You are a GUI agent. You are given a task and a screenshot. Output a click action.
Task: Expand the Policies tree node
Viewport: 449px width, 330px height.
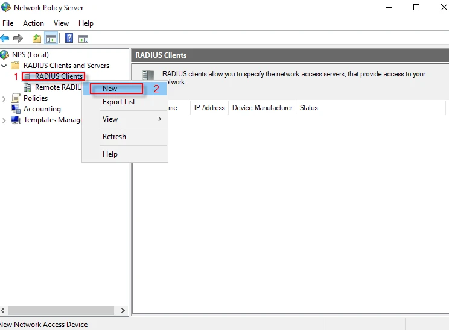pos(5,98)
